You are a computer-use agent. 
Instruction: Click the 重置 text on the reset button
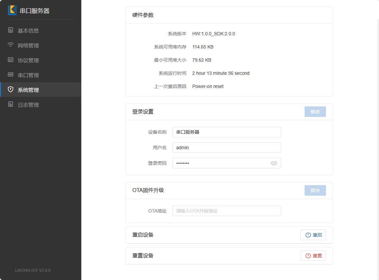point(317,256)
